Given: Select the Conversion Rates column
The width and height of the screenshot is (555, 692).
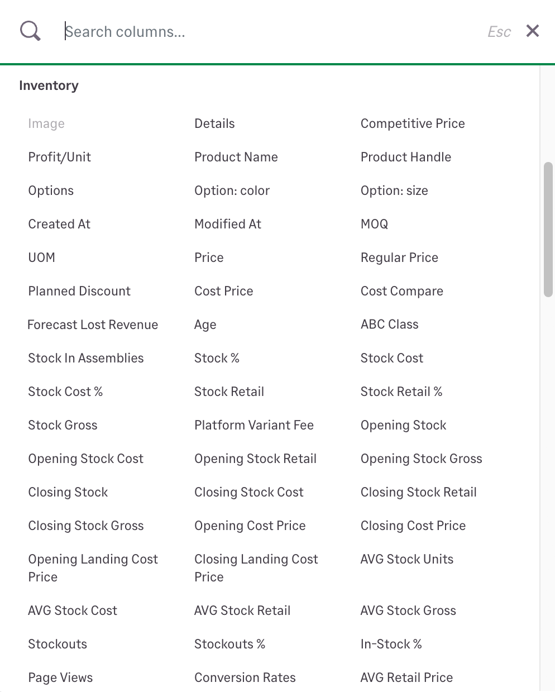Looking at the screenshot, I should pos(245,677).
